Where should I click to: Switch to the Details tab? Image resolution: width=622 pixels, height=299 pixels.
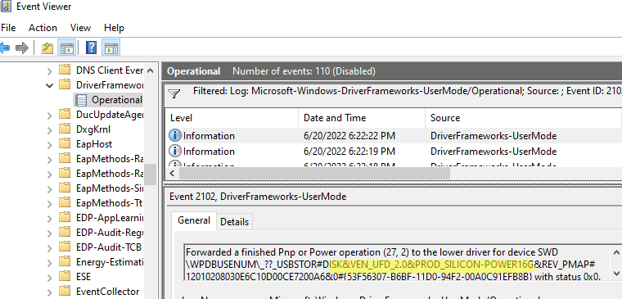[x=234, y=221]
